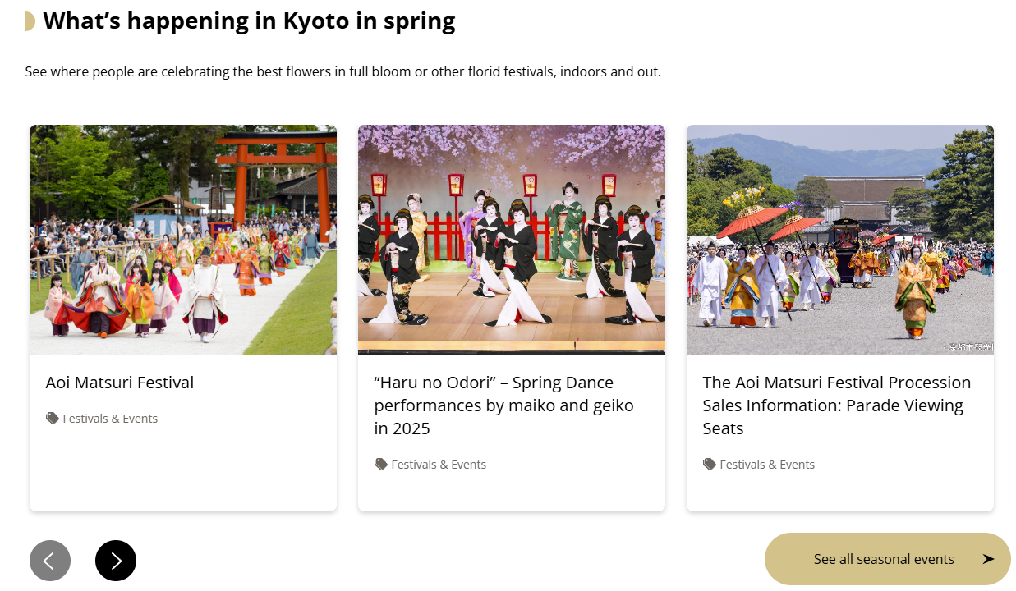Click the "What's happening in Kyoto in spring" heading
Screen dimensions: 1016x591
point(249,21)
